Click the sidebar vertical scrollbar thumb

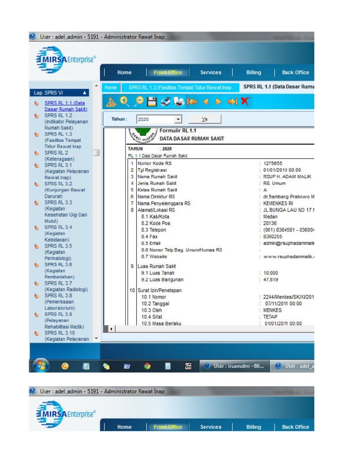click(x=96, y=153)
